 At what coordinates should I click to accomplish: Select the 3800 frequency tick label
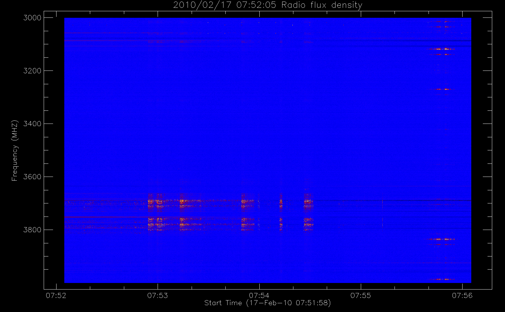click(x=32, y=230)
